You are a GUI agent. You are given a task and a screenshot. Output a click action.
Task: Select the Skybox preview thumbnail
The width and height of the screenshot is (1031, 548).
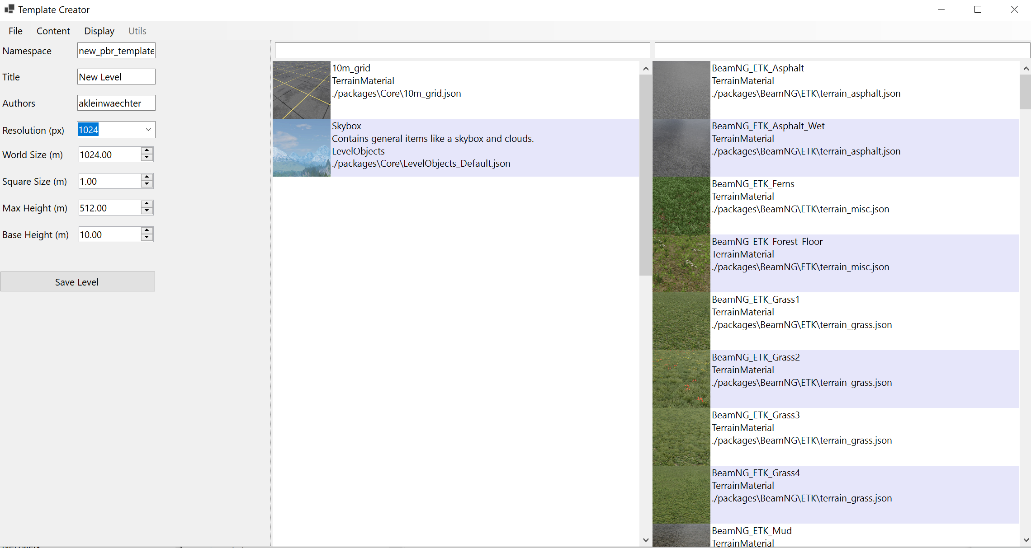click(301, 147)
